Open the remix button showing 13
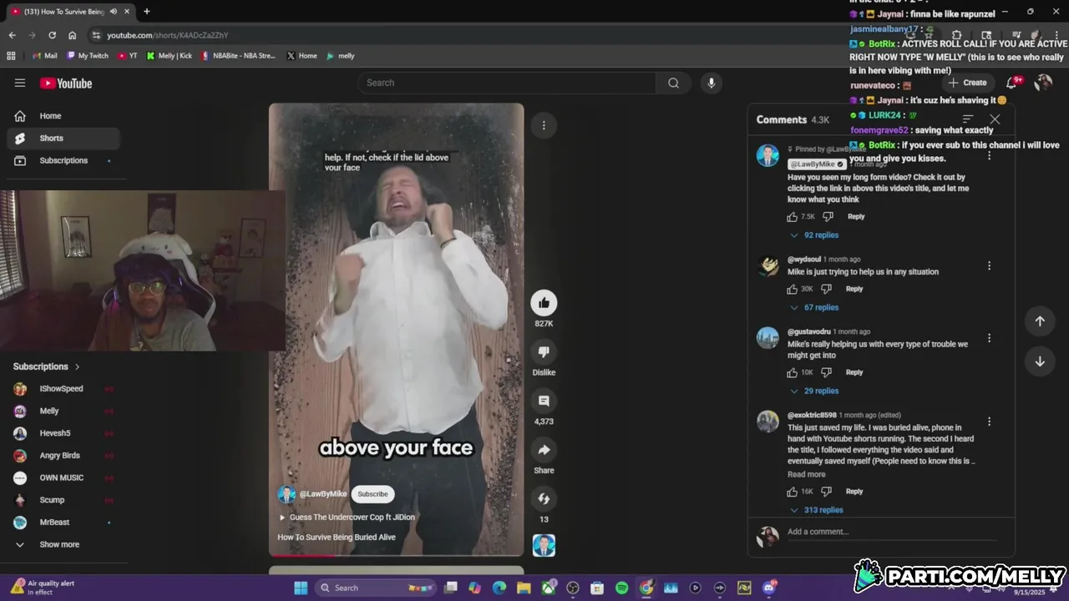1069x601 pixels. coord(544,499)
